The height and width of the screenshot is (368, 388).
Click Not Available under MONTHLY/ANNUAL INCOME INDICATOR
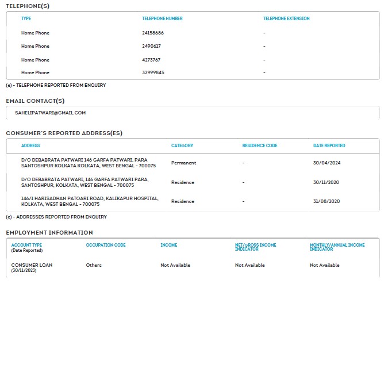325,265
